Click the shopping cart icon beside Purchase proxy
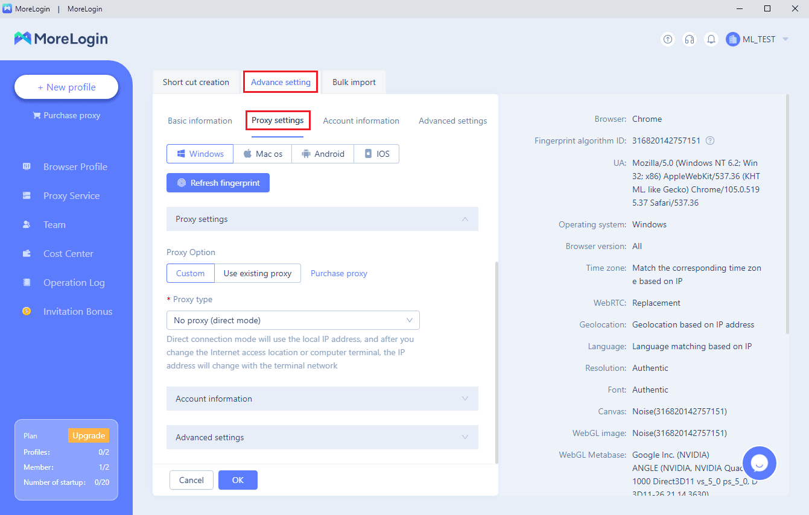This screenshot has width=809, height=515. click(x=37, y=115)
